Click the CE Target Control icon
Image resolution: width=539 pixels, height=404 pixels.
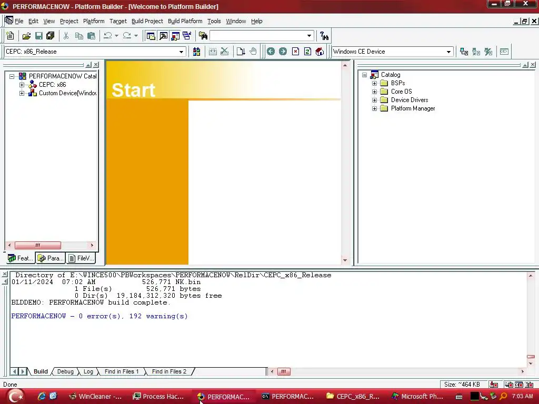[504, 52]
